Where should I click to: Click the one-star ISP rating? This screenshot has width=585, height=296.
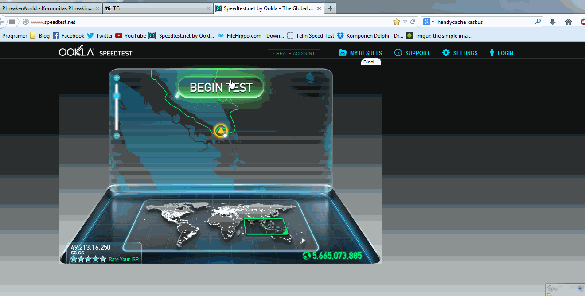[74, 259]
